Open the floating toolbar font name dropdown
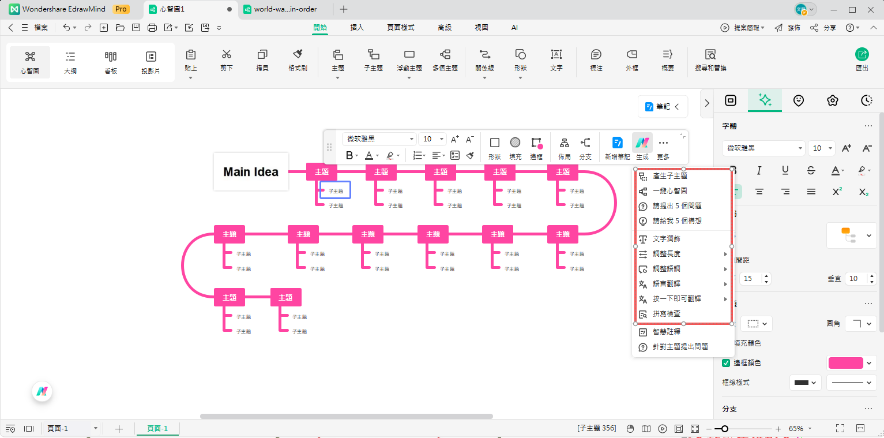The height and width of the screenshot is (438, 884). coord(379,139)
